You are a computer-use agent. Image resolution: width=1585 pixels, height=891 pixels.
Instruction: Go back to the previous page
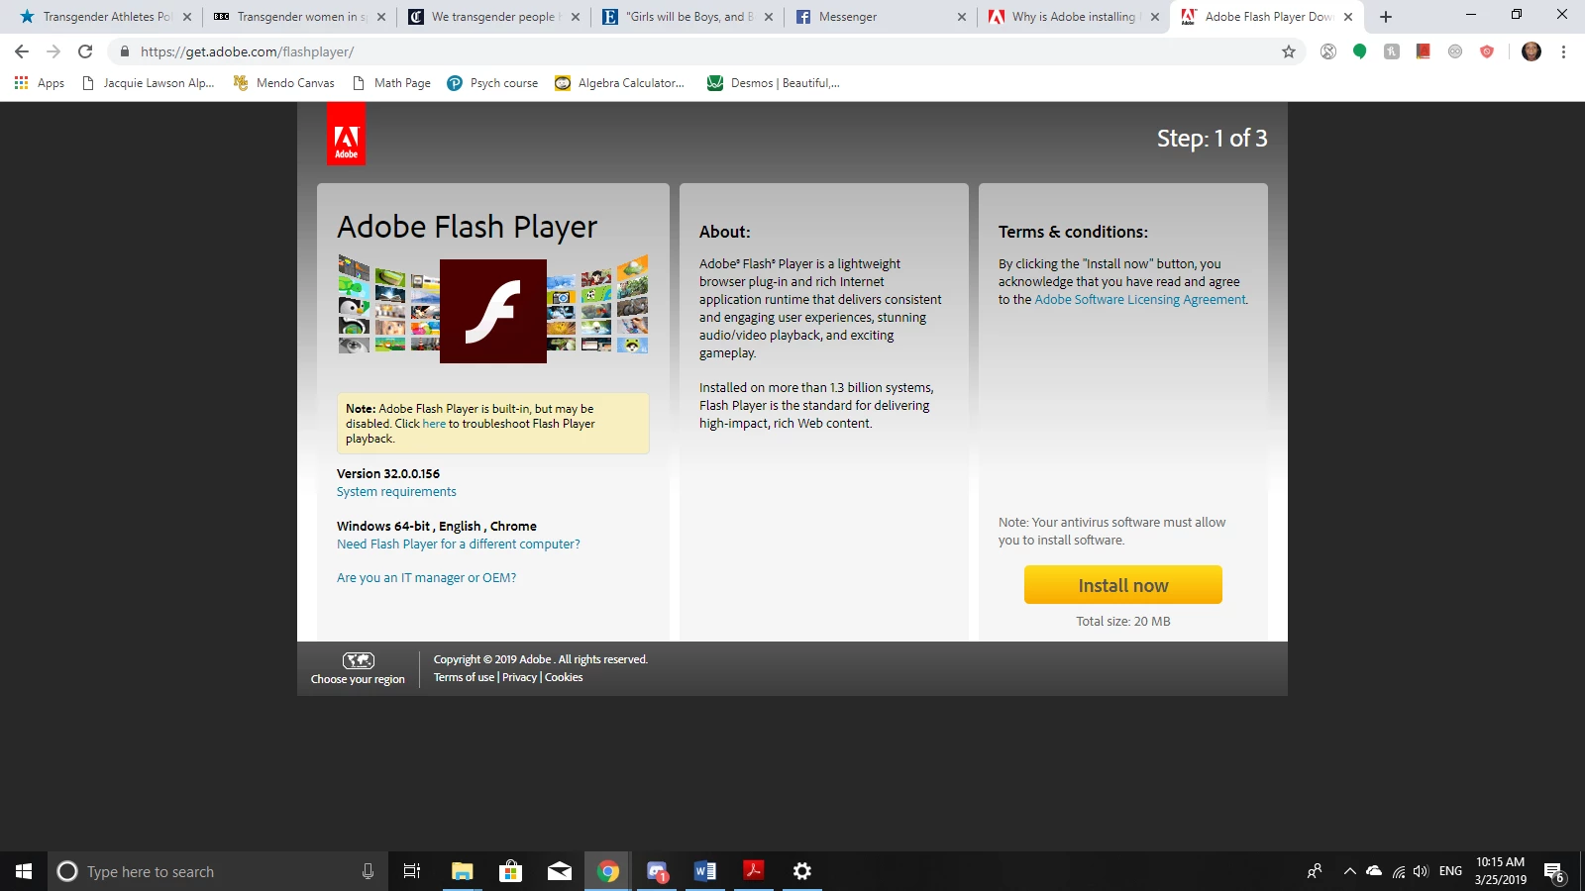click(22, 51)
